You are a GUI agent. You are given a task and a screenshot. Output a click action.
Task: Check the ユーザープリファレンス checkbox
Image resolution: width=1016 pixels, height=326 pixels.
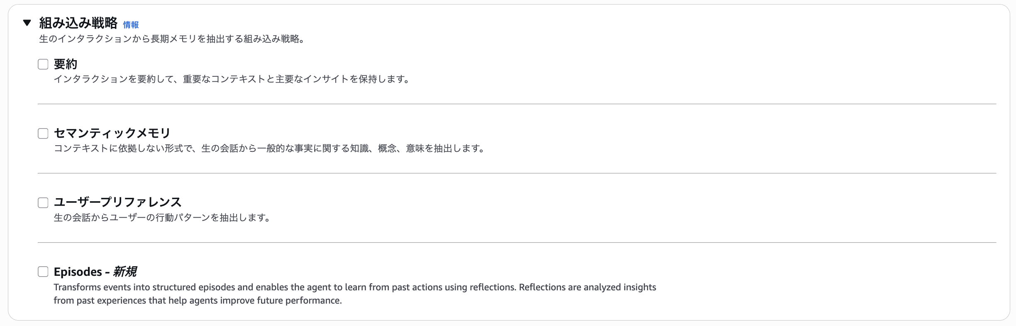[x=43, y=202]
